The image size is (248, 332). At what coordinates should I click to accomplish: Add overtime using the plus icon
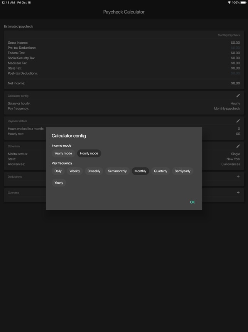tap(238, 192)
